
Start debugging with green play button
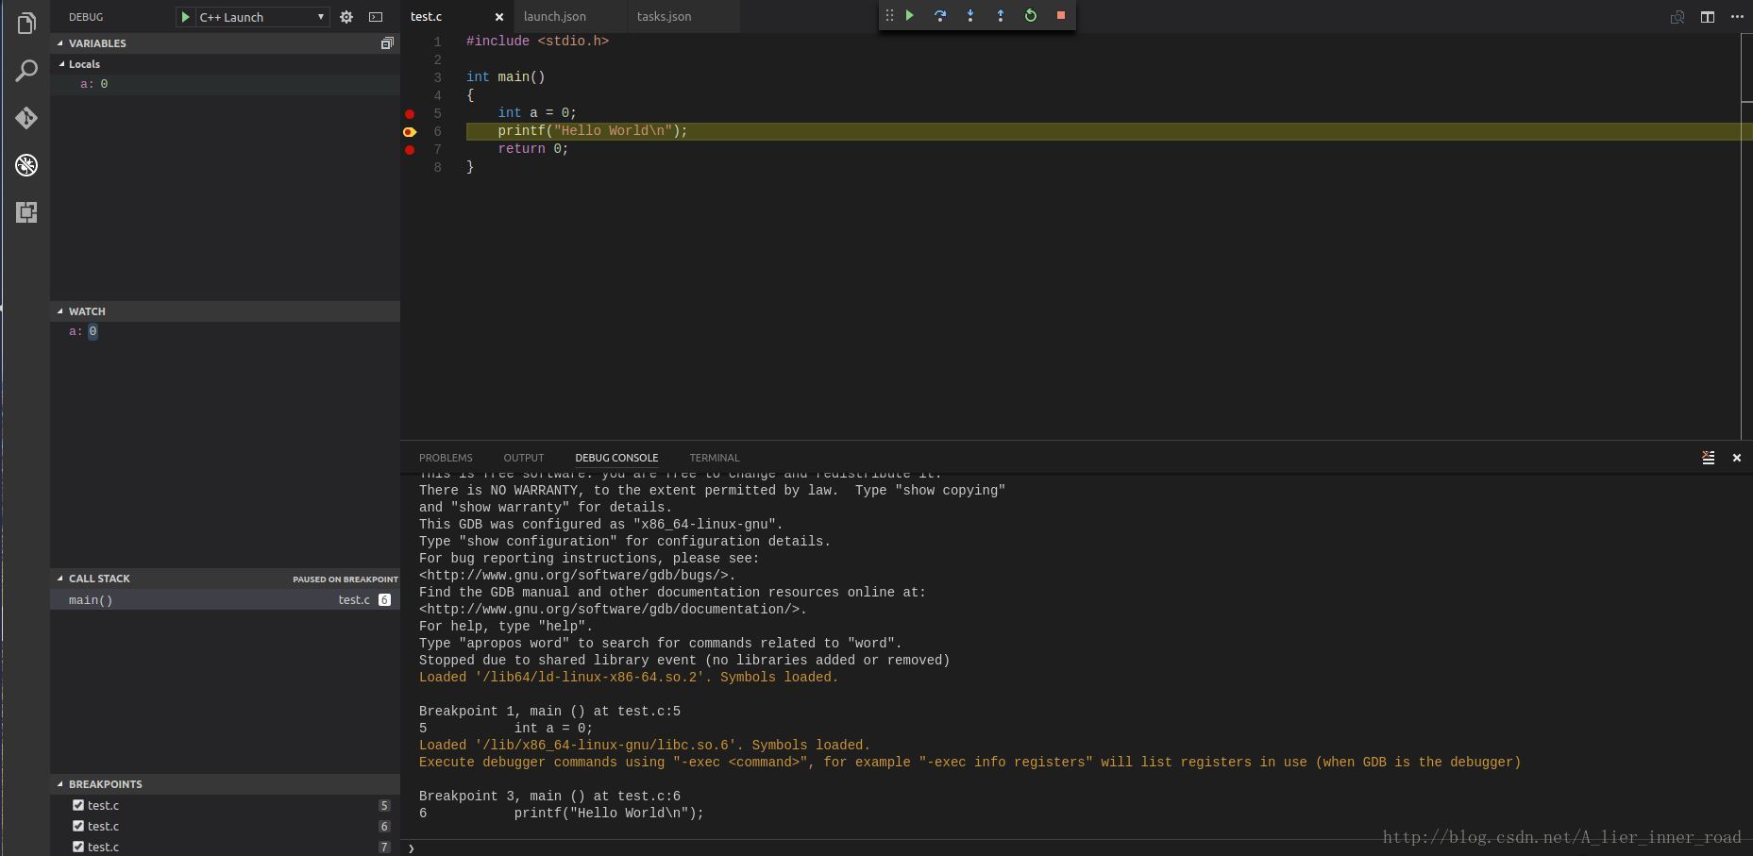185,17
